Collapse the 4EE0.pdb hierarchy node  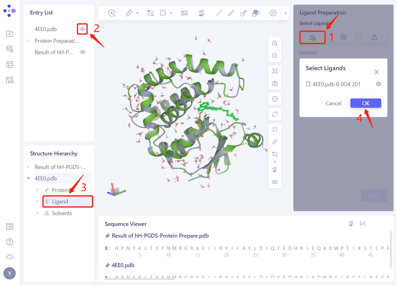[28, 179]
